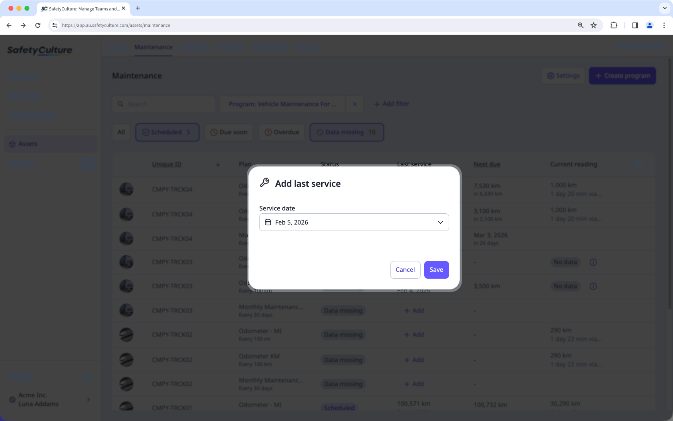Viewport: 673px width, 421px height.
Task: Open the table column settings icon
Action: 638,164
